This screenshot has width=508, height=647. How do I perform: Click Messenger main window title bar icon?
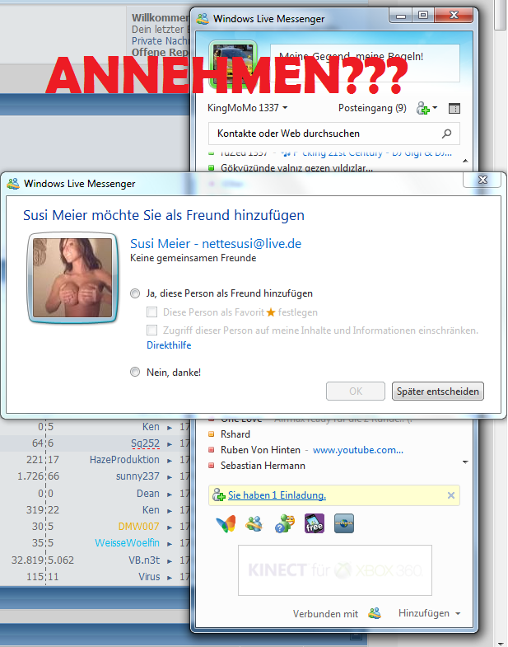202,19
